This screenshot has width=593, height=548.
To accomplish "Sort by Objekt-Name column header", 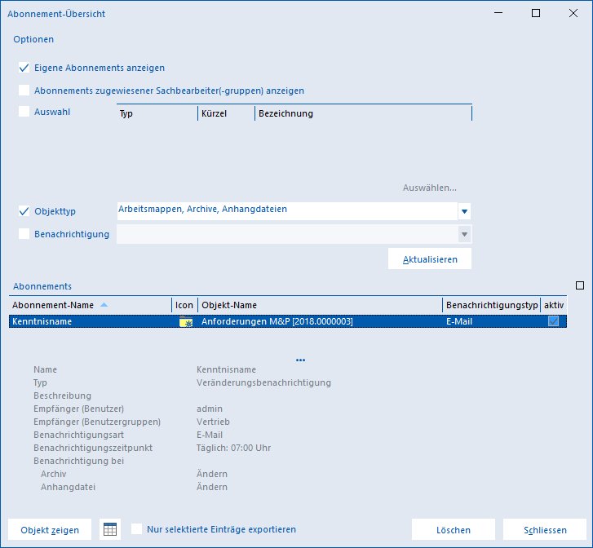I will point(320,305).
